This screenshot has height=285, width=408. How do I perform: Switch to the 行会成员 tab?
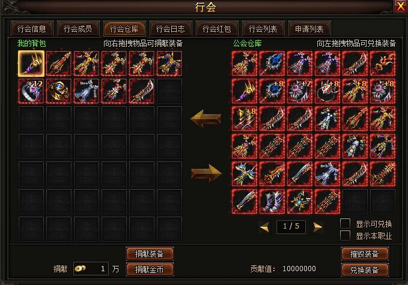pos(78,29)
